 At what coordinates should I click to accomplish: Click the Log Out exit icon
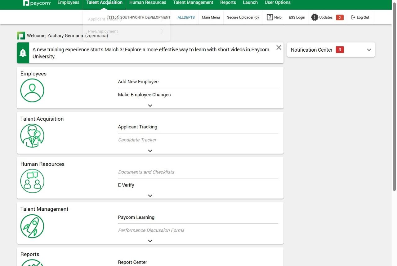click(353, 17)
